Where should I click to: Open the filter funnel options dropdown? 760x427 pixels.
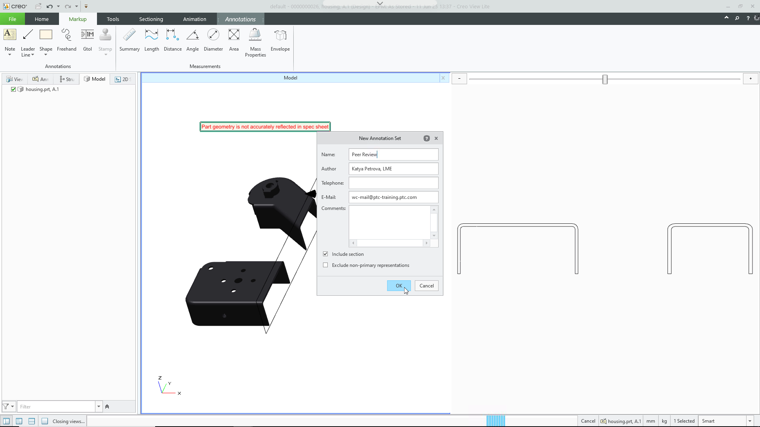tap(13, 406)
